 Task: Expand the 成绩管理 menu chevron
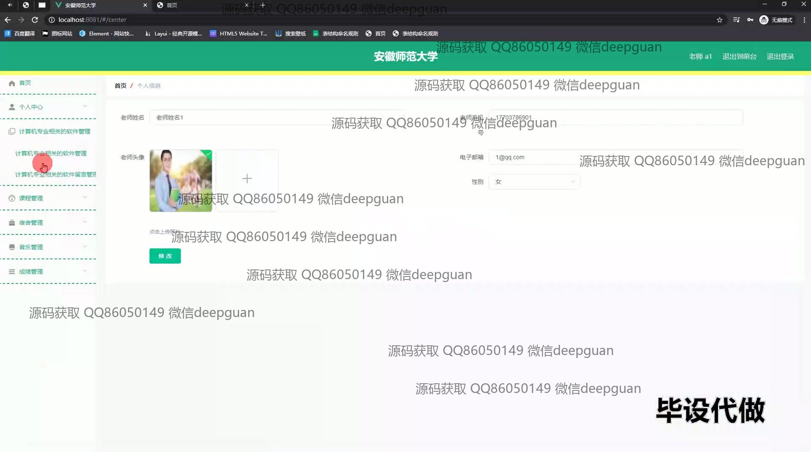[x=85, y=271]
